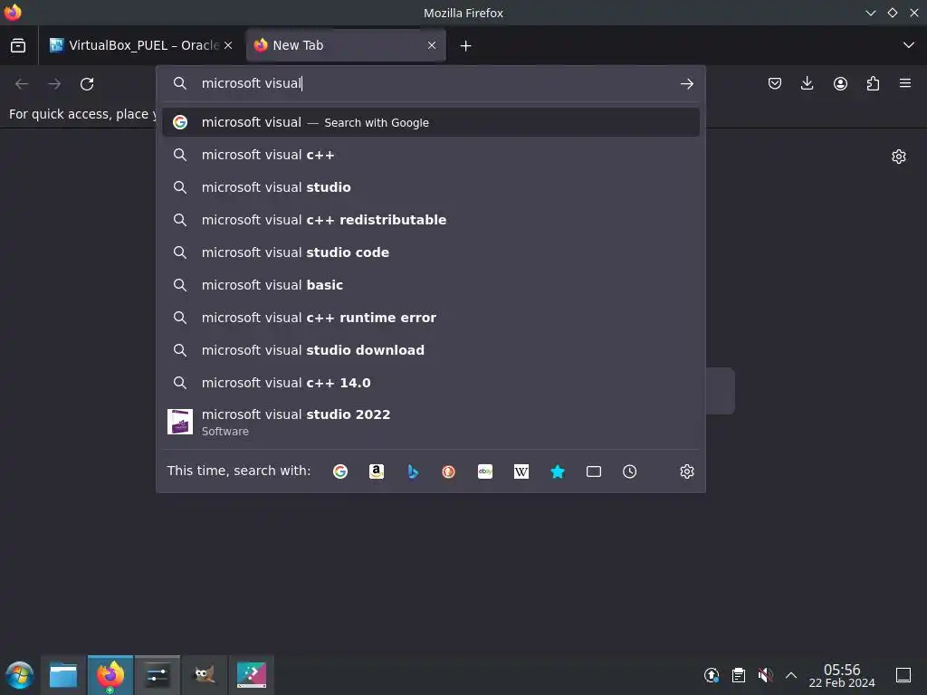The width and height of the screenshot is (927, 695).
Task: Open the Firefox account menu
Action: coord(840,83)
